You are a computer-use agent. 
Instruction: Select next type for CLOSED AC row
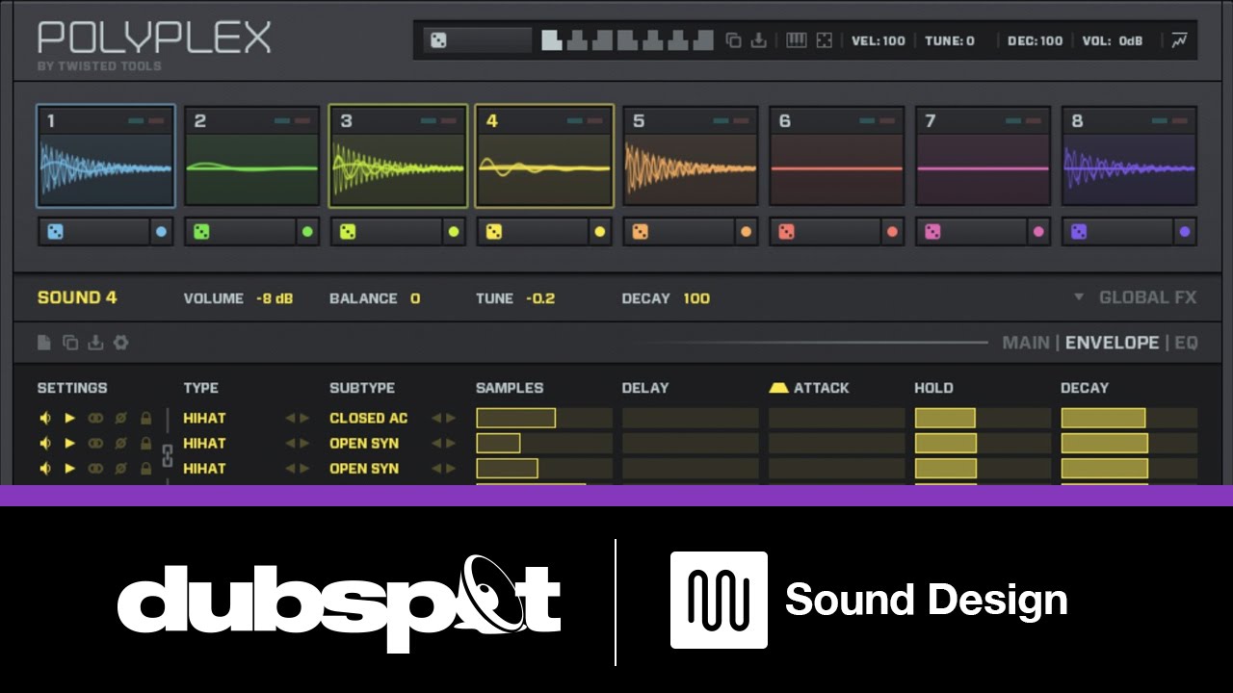(x=305, y=418)
